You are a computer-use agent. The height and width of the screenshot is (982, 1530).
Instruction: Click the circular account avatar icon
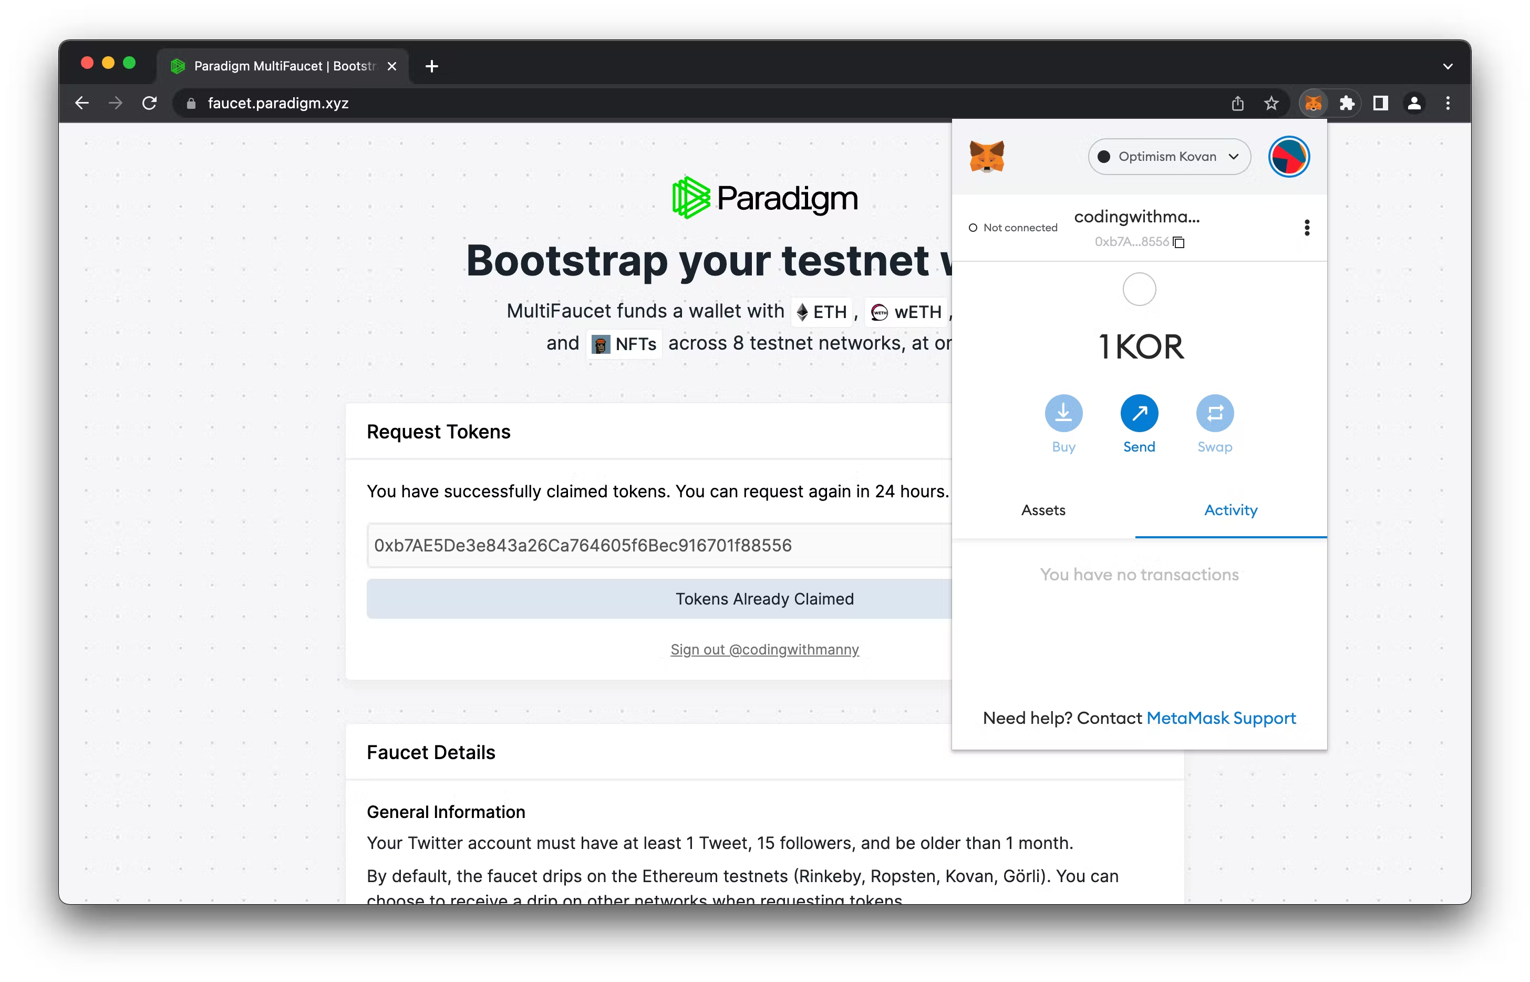click(x=1288, y=156)
